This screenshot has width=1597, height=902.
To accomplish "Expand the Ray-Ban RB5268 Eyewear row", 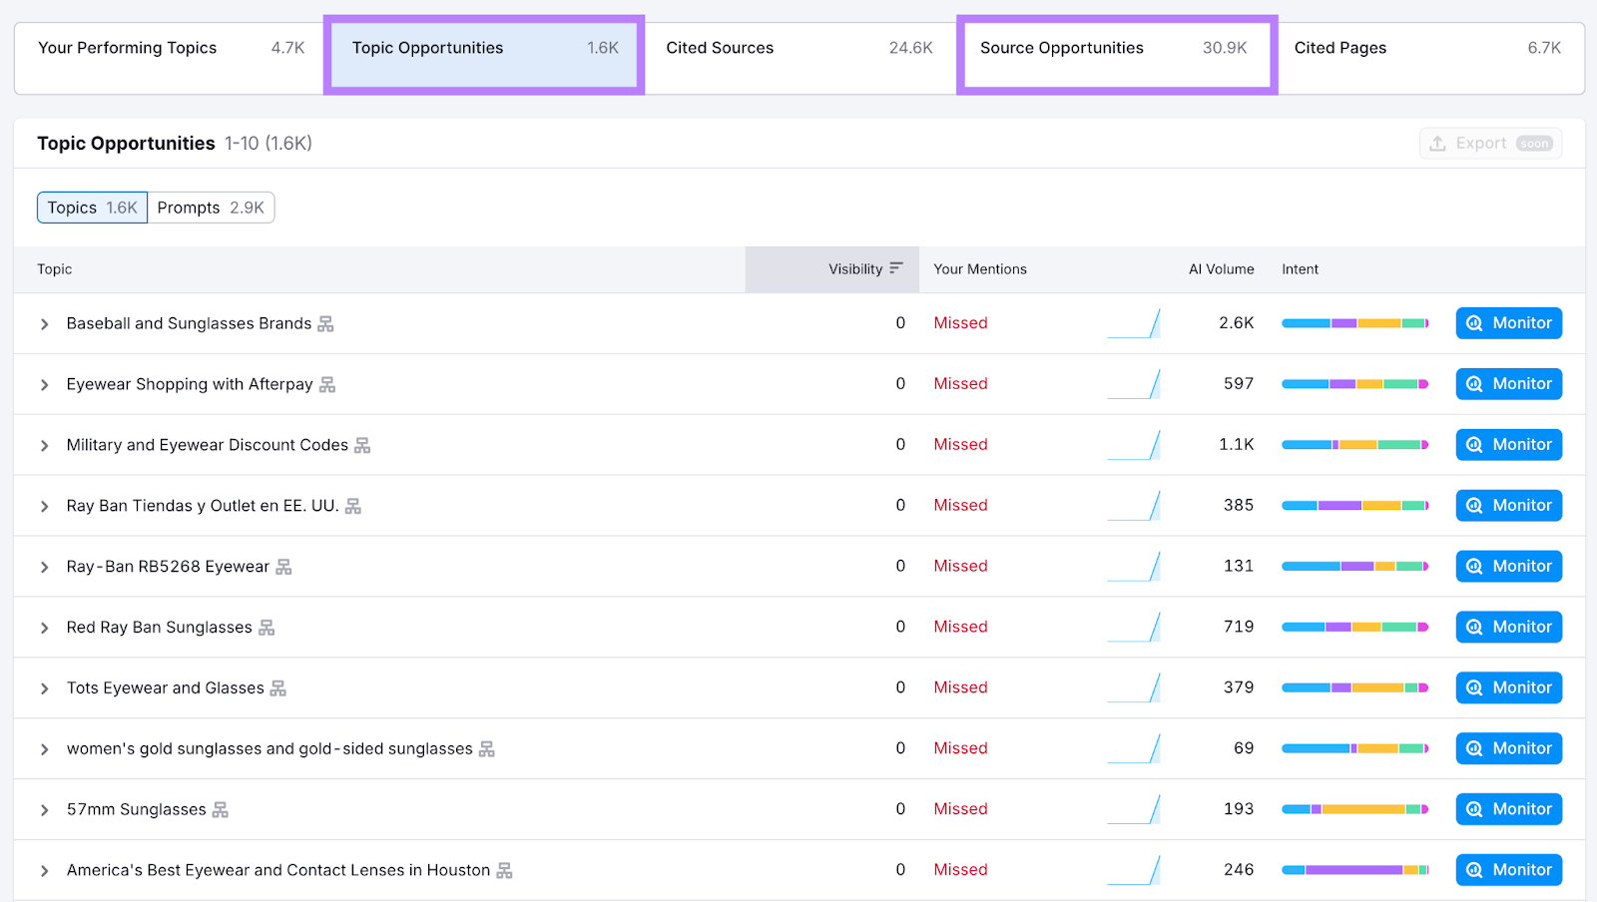I will pyautogui.click(x=44, y=566).
